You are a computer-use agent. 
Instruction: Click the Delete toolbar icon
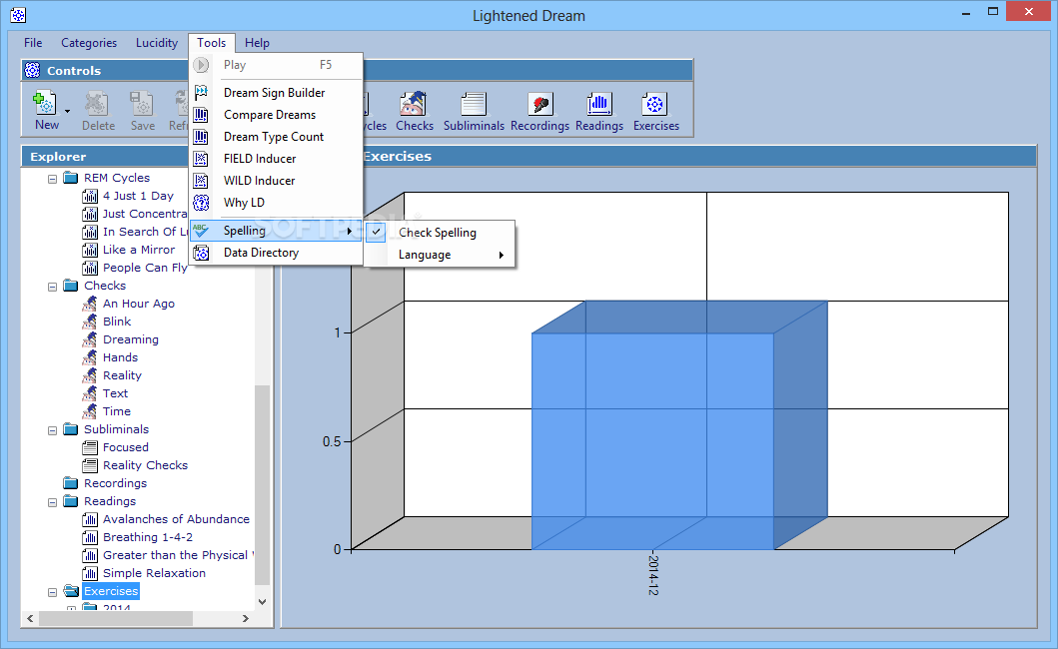coord(96,103)
